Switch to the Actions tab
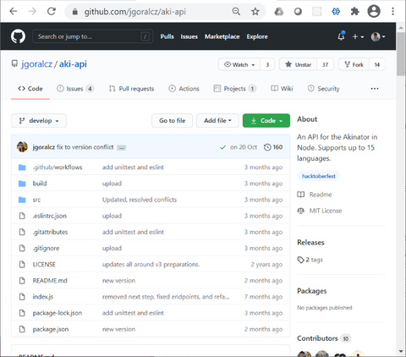The height and width of the screenshot is (357, 406). (x=184, y=89)
